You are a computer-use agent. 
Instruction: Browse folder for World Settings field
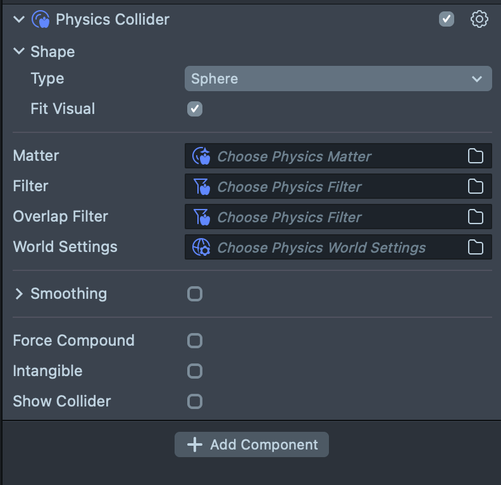pos(476,248)
